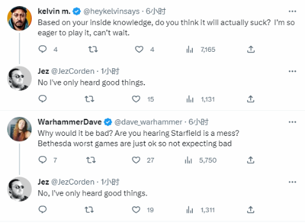Retweet WarhammerDave's Starfield tweet

(91, 160)
